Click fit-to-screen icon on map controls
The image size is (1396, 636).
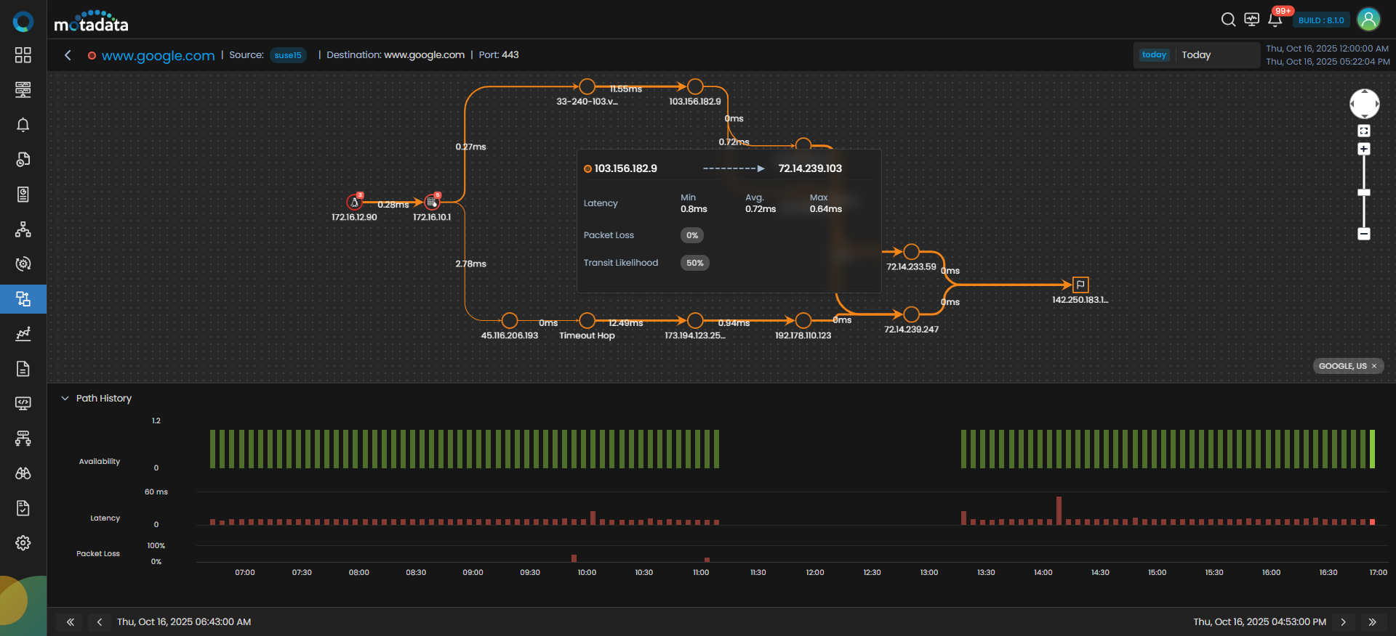[1364, 131]
